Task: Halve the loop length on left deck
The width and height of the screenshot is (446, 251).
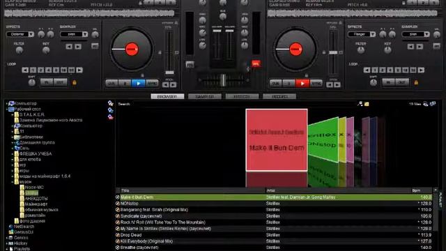Action: (x=25, y=70)
